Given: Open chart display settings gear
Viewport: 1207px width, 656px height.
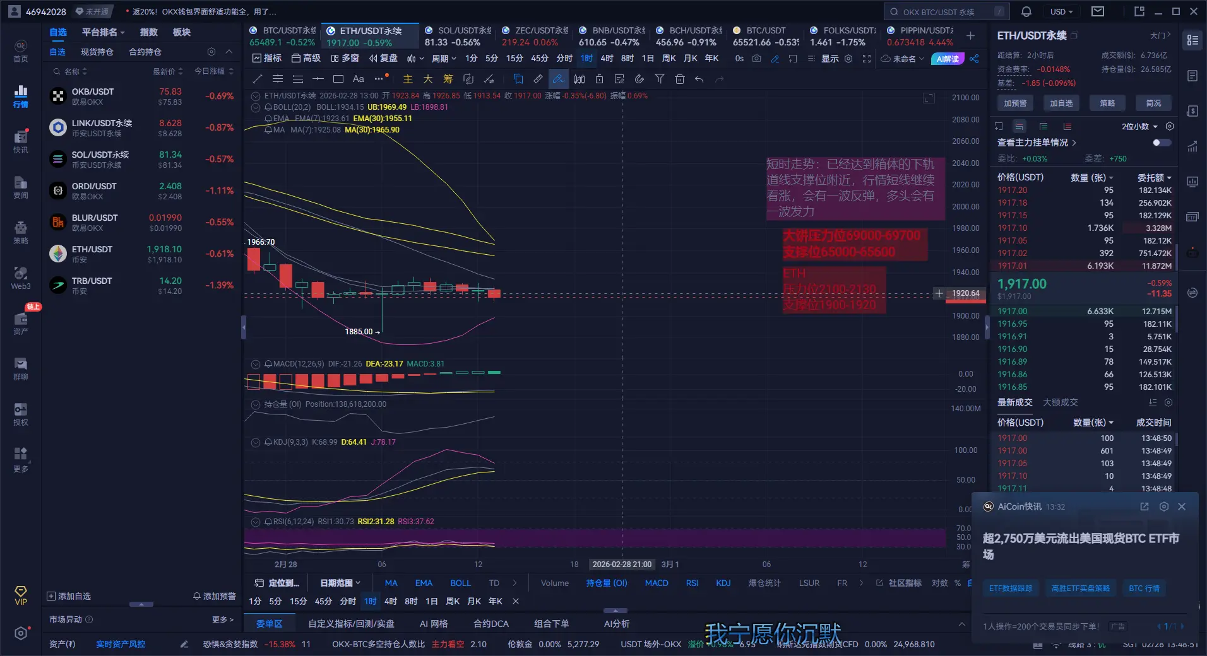Looking at the screenshot, I should click(x=848, y=59).
